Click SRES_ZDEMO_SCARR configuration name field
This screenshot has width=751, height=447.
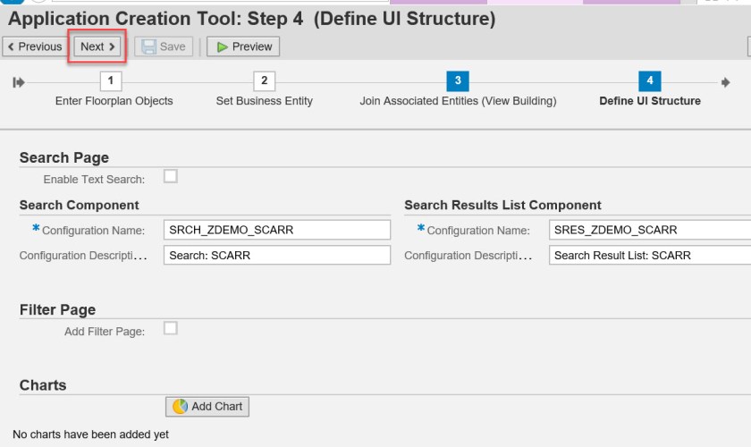[649, 230]
